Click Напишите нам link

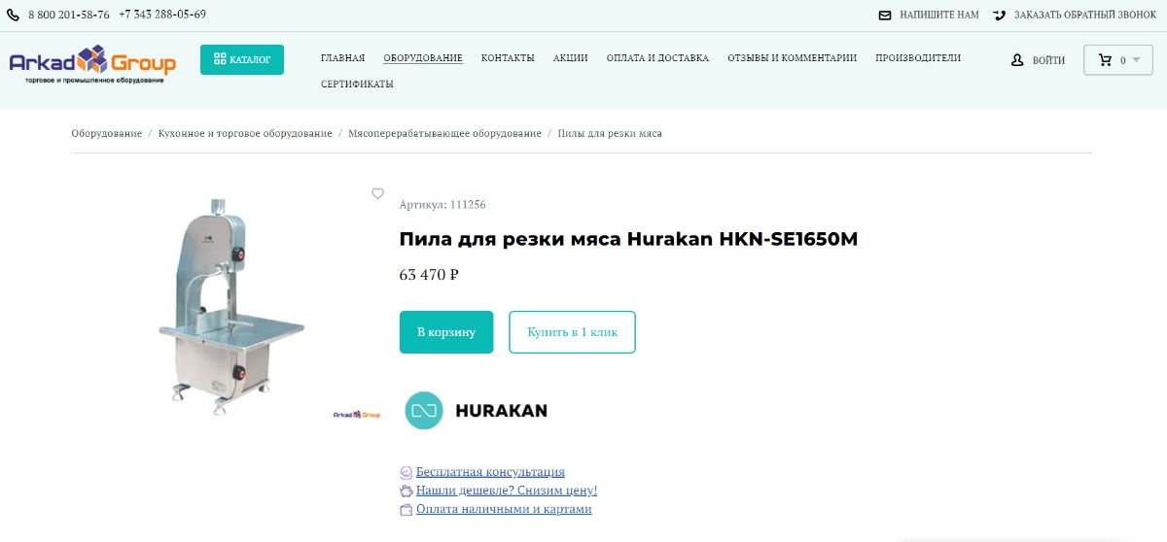[x=938, y=16]
